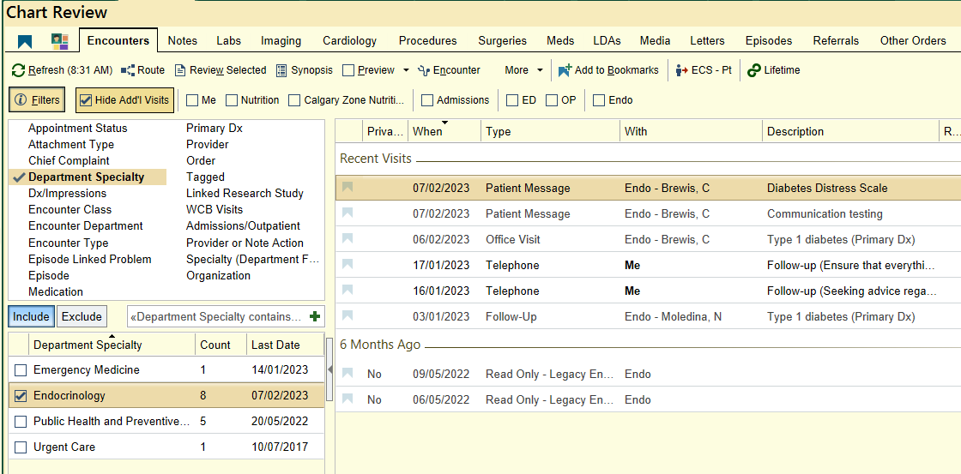Switch to the Labs tab
The width and height of the screenshot is (961, 474).
point(228,41)
